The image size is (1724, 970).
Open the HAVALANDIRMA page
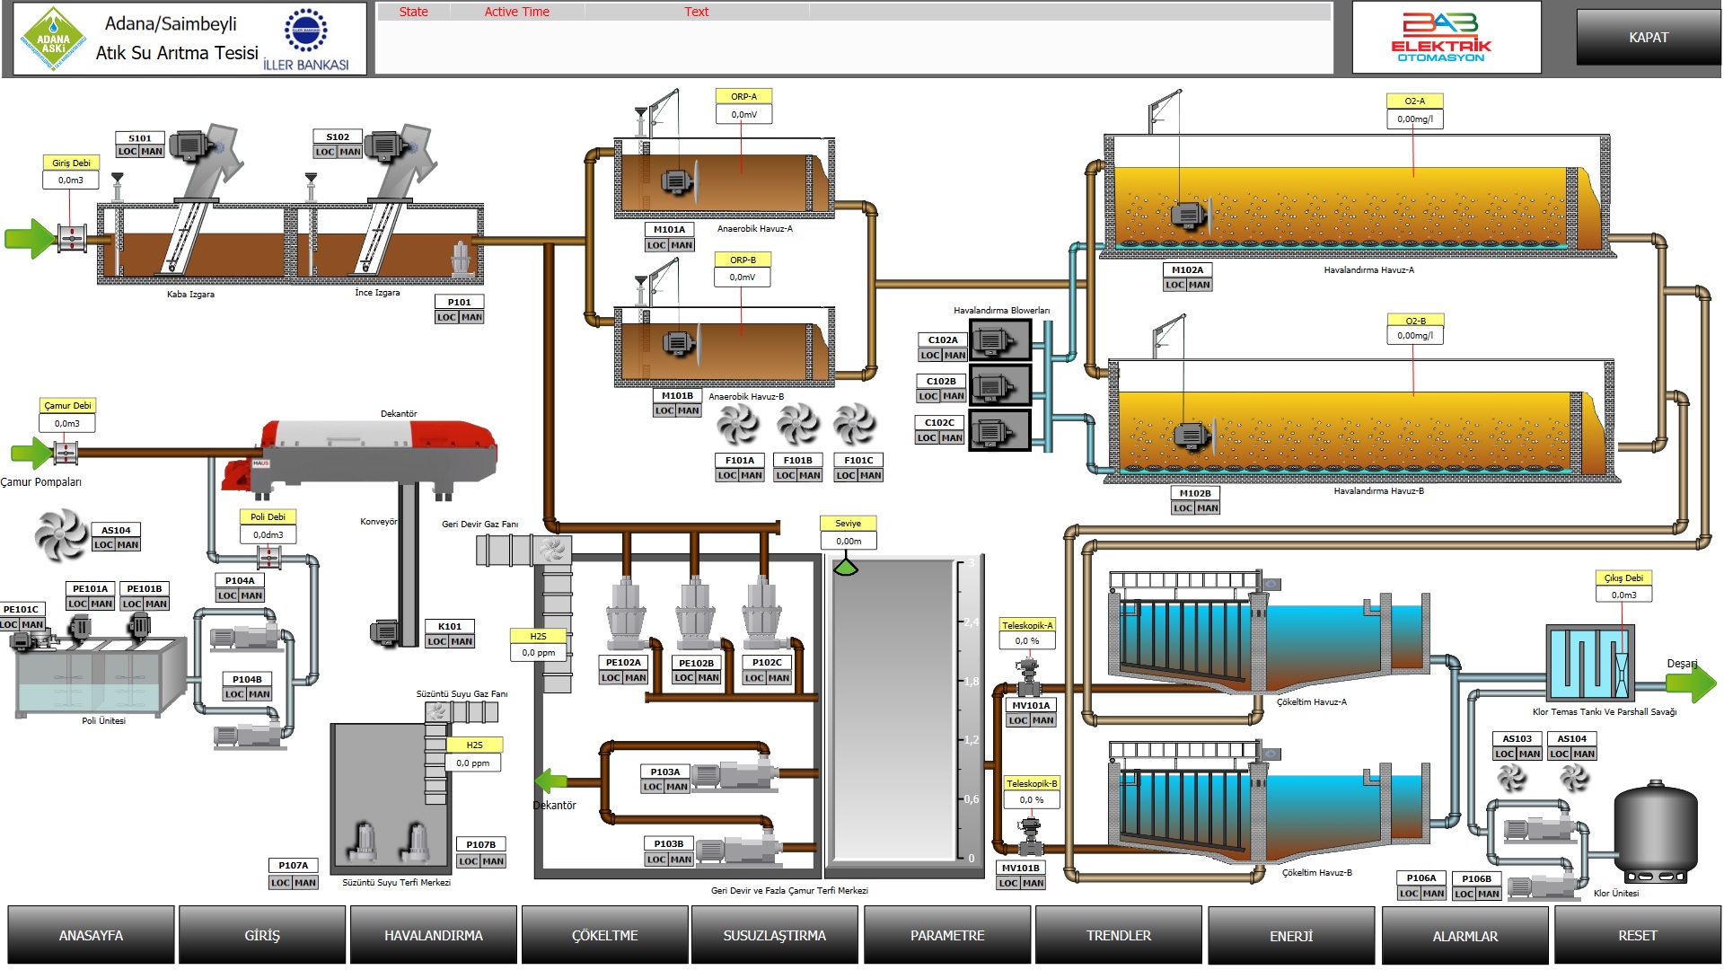click(434, 935)
